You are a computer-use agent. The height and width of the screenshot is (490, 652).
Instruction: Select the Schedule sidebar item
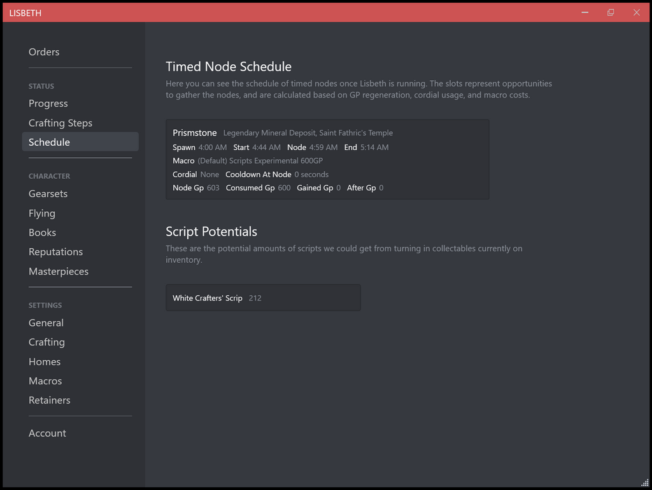click(50, 142)
